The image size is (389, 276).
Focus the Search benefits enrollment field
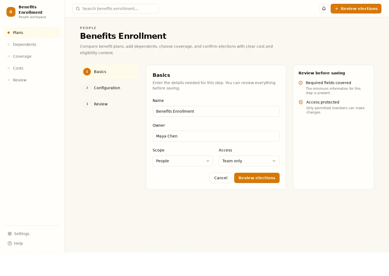116,9
